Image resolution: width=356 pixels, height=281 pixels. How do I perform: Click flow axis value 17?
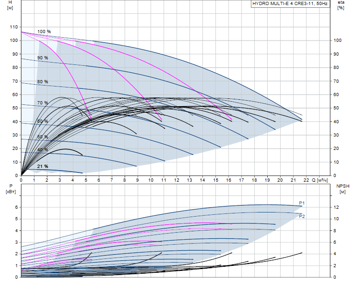[241, 180]
